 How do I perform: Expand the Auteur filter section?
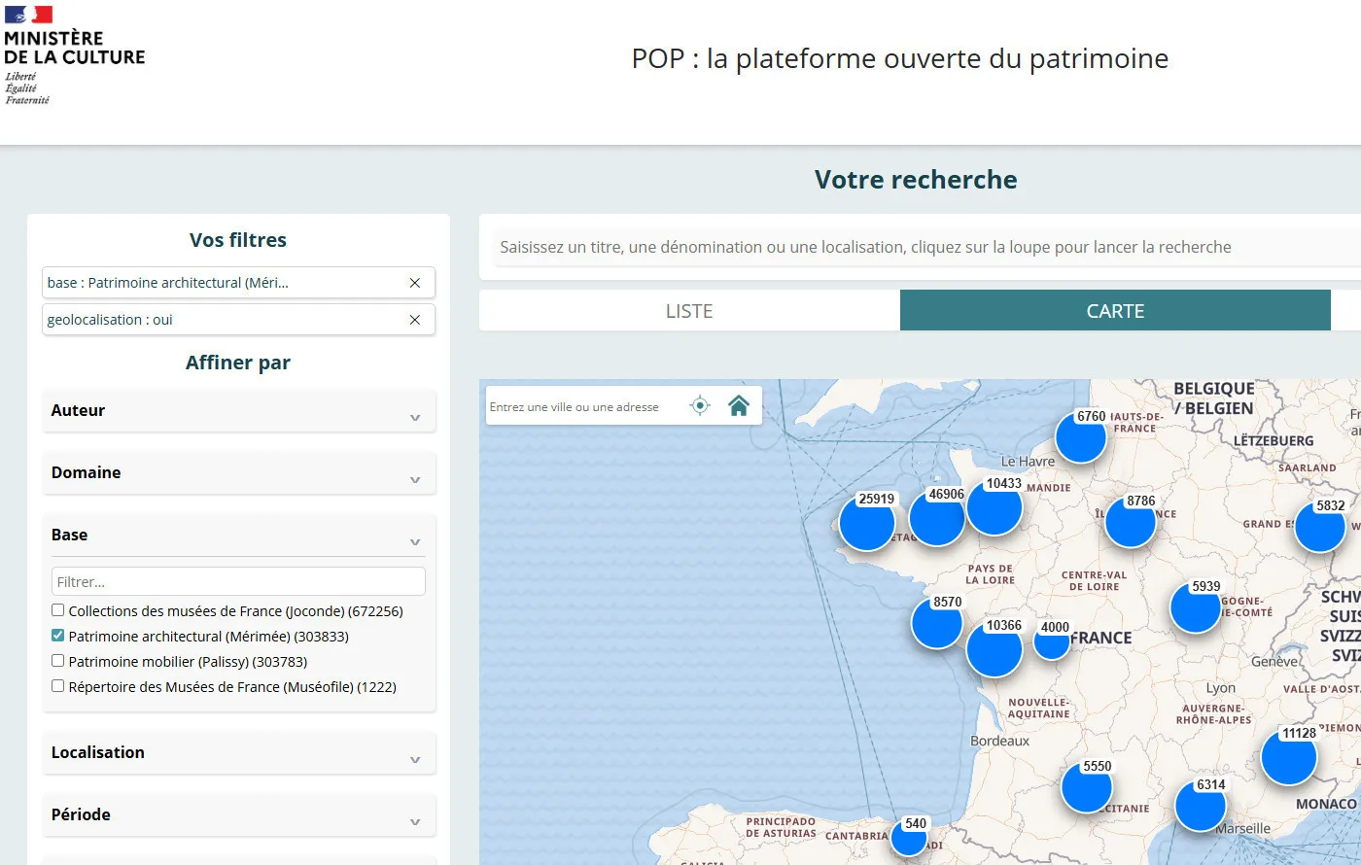tap(238, 411)
